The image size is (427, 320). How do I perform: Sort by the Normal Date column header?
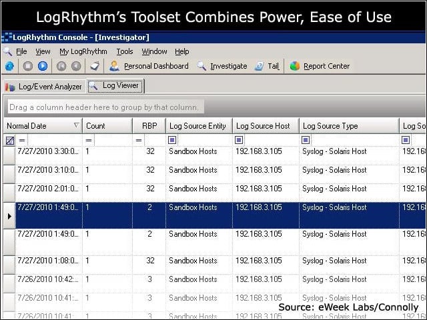tap(43, 126)
